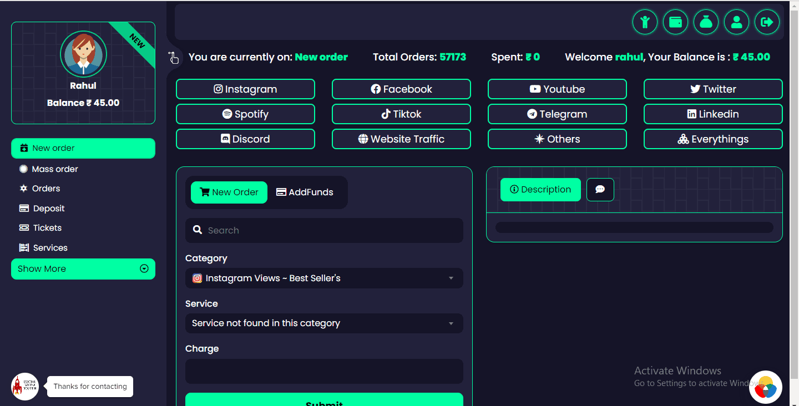799x406 pixels.
Task: Click the money bag icon in top bar
Action: point(706,22)
